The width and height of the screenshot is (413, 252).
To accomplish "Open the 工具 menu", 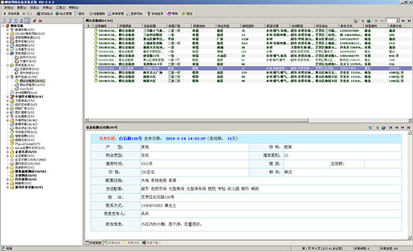I will pyautogui.click(x=61, y=8).
